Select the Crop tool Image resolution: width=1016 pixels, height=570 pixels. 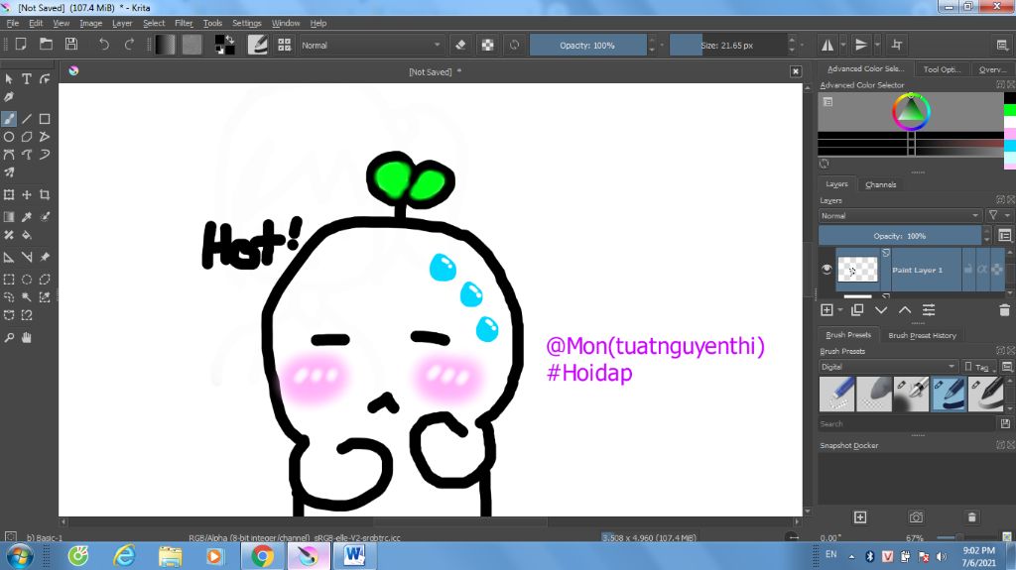pyautogui.click(x=45, y=195)
